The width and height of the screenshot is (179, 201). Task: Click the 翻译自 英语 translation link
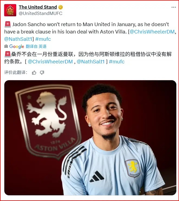pyautogui.click(x=36, y=47)
